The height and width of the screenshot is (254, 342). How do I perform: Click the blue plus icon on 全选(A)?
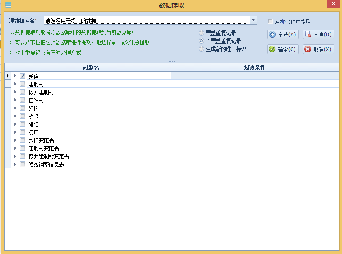(272, 35)
